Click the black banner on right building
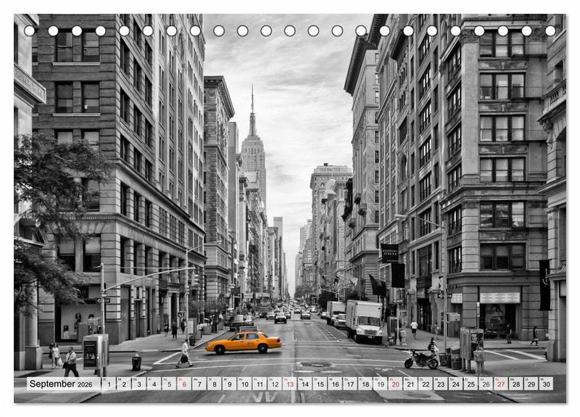Viewport: 580px width, 417px height. click(x=544, y=284)
